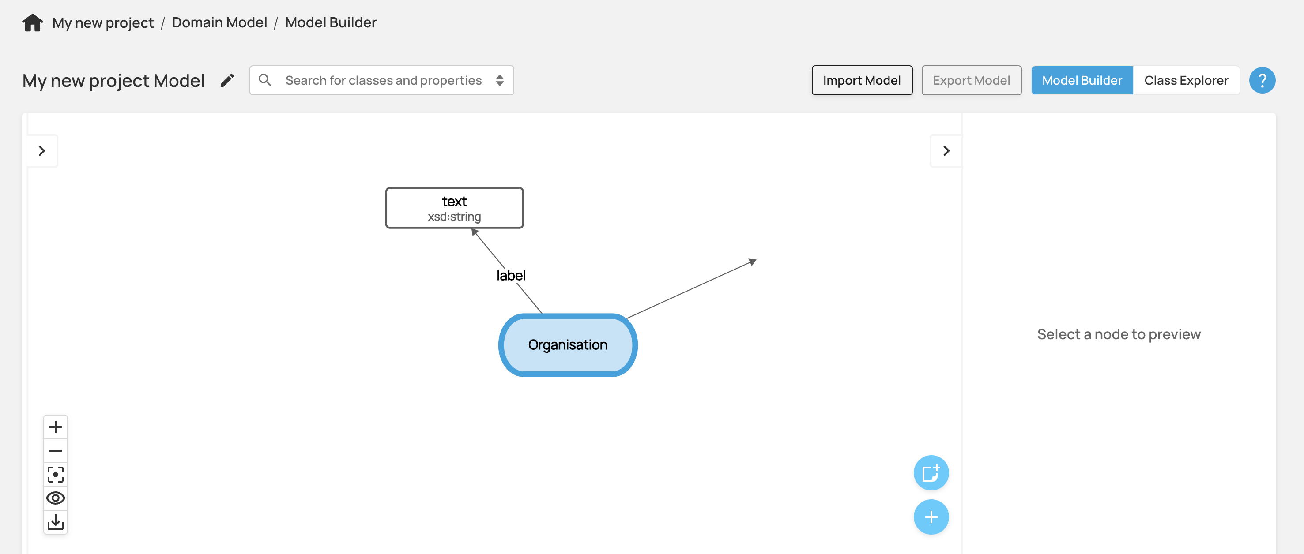Screen dimensions: 1304x554
Task: Open help with the question mark icon
Action: pyautogui.click(x=1262, y=80)
